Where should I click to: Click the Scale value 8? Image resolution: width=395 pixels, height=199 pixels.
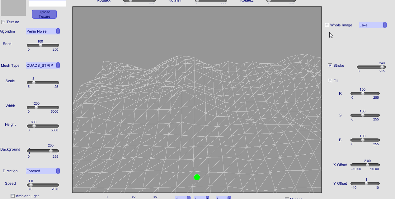point(33,79)
